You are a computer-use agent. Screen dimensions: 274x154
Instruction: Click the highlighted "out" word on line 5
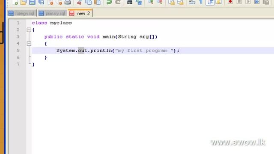pos(82,50)
